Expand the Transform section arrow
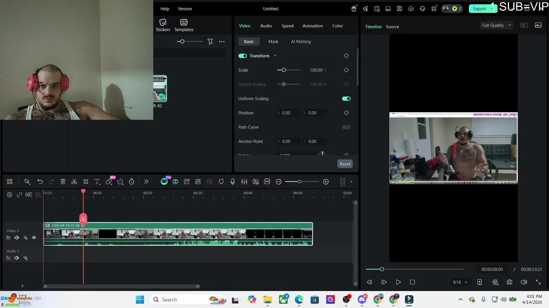The height and width of the screenshot is (308, 549). (275, 56)
